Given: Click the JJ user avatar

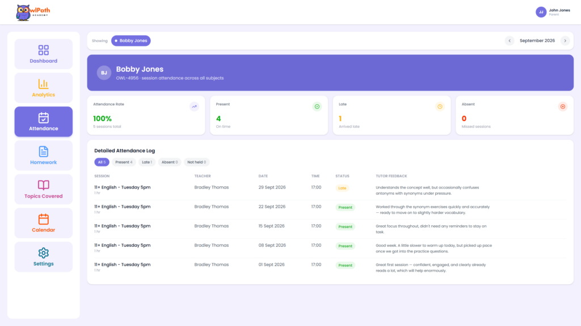Looking at the screenshot, I should pos(541,12).
